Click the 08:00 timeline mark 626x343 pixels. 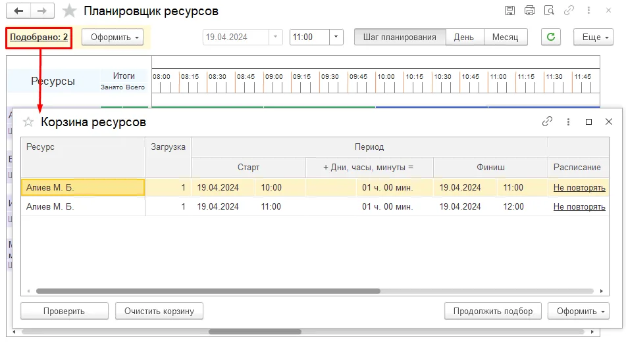click(x=161, y=76)
